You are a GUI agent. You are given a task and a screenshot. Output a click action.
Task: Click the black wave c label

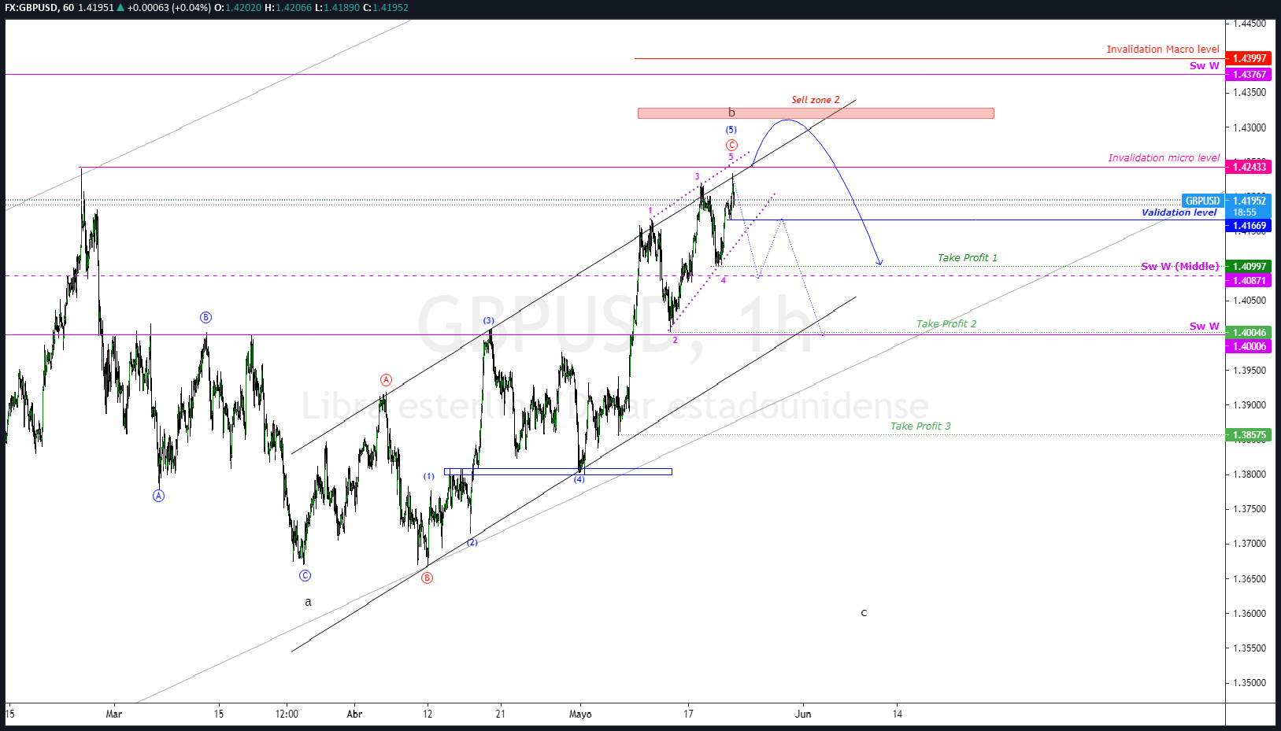pos(864,612)
